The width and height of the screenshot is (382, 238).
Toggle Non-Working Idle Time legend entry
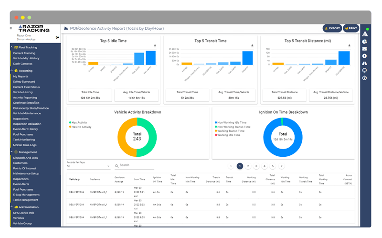[231, 122]
